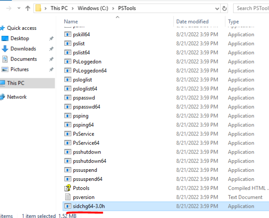
Task: Click the pskill64 application icon
Action: 68,34
